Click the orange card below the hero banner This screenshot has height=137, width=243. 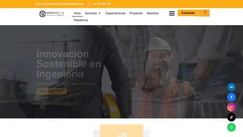(121, 131)
